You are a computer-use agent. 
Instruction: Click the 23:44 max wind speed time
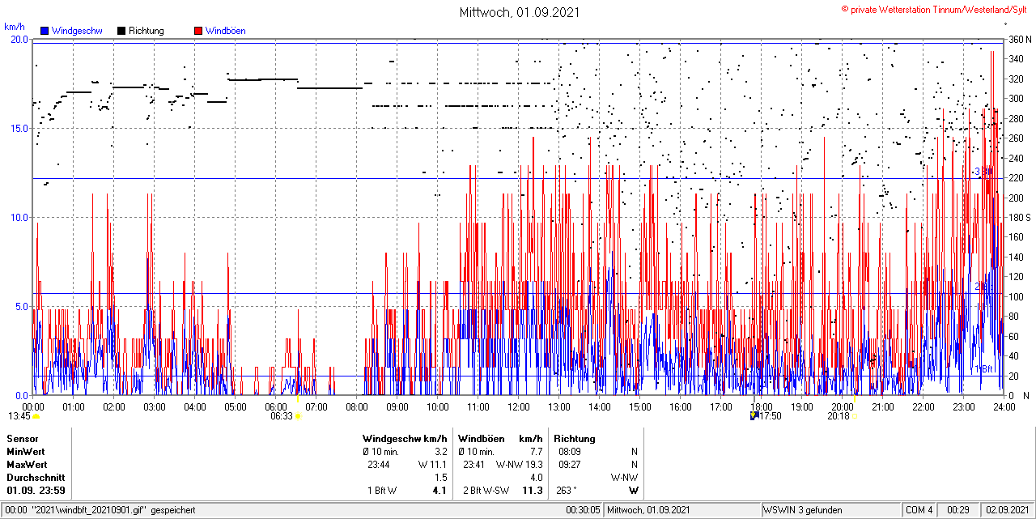pyautogui.click(x=379, y=464)
